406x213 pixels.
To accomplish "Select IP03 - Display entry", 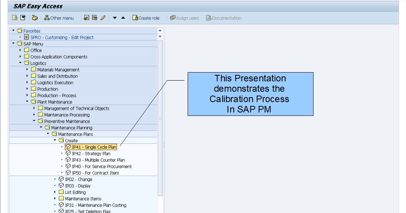I will (x=78, y=186).
